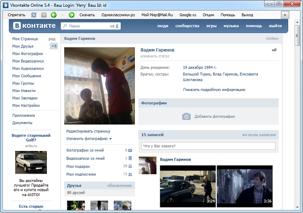Viewport: 303px width, 213px height.
Task: Open Приложения in the sidebar
Action: 24,115
